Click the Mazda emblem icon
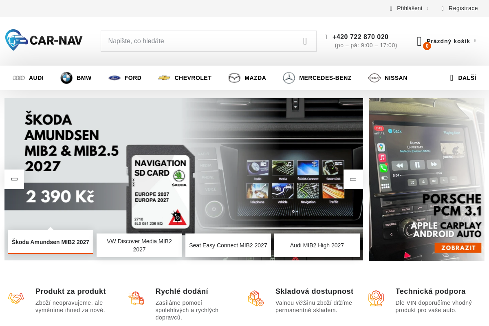The width and height of the screenshot is (489, 326). click(x=234, y=78)
